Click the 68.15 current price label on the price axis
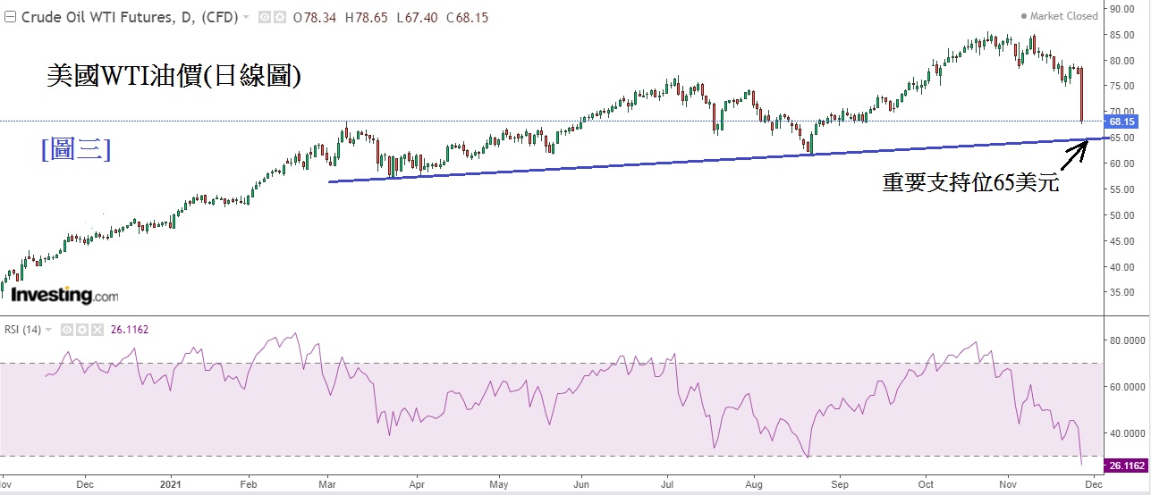This screenshot has width=1151, height=495. click(x=1121, y=122)
